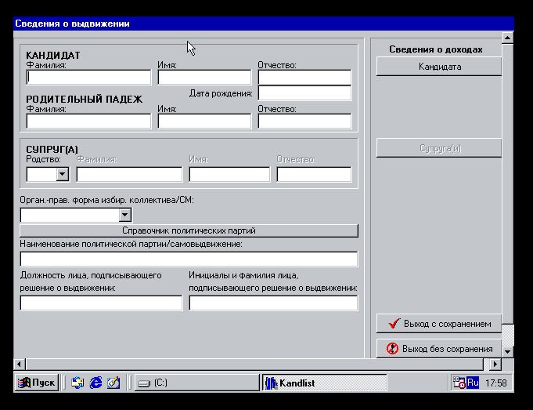Click the Дата рождения field
The width and height of the screenshot is (533, 410).
(x=304, y=93)
